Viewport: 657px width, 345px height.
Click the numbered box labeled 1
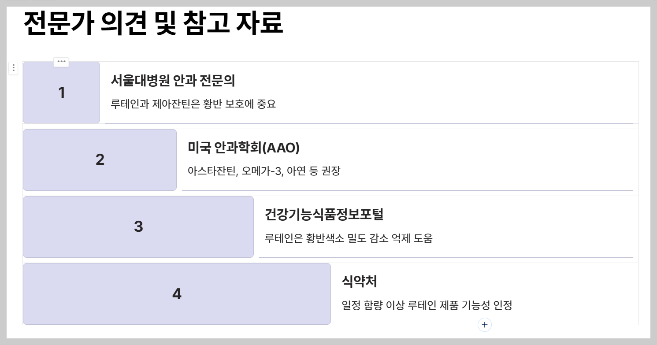pos(61,92)
